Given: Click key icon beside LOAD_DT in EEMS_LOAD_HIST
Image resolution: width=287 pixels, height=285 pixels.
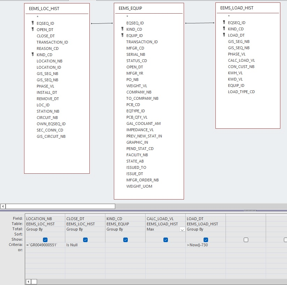Looking at the screenshot, I should [x=224, y=35].
